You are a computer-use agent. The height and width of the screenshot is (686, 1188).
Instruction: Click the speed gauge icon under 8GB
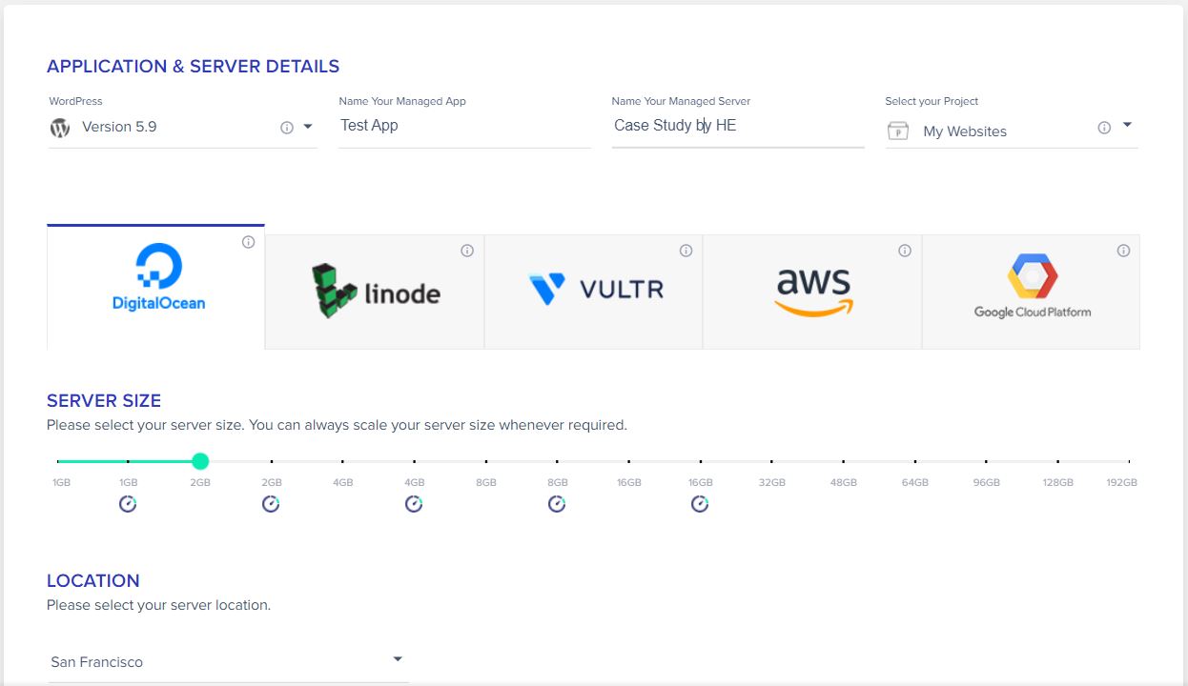point(557,504)
